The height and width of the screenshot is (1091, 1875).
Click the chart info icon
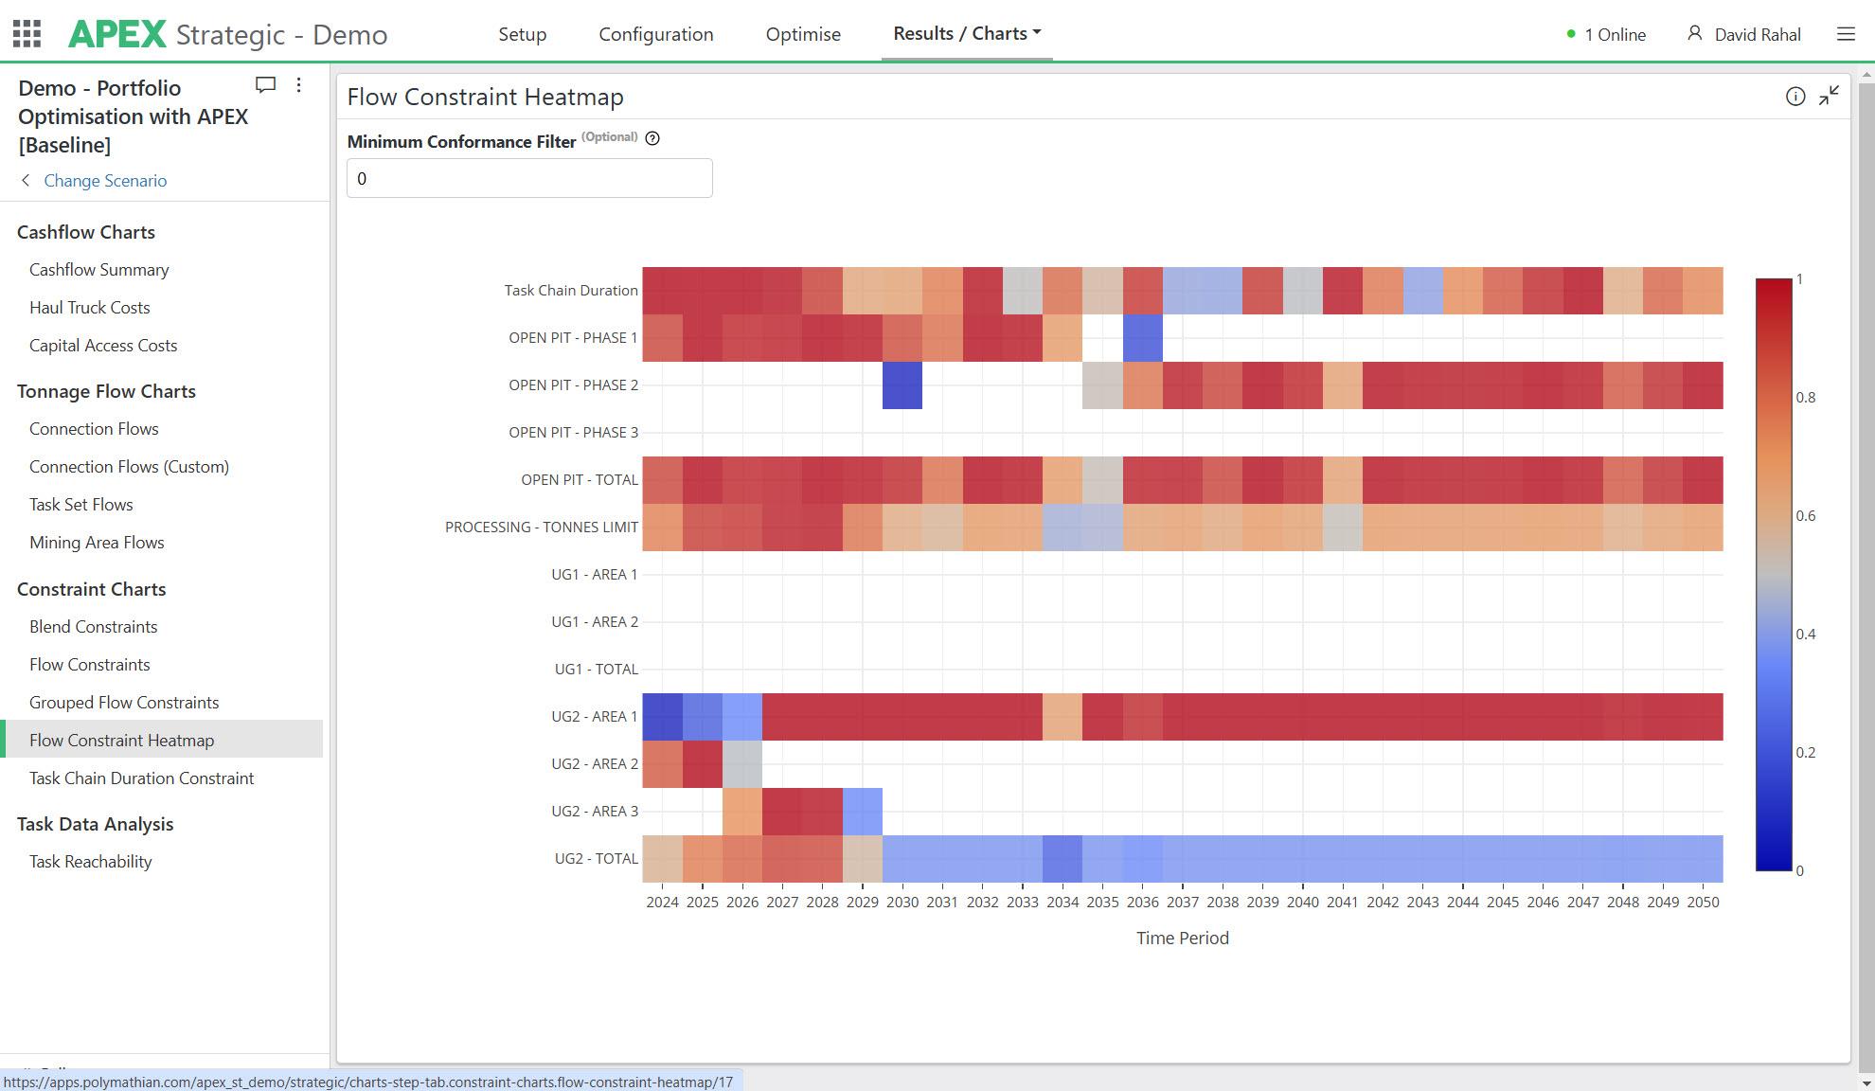(1795, 96)
